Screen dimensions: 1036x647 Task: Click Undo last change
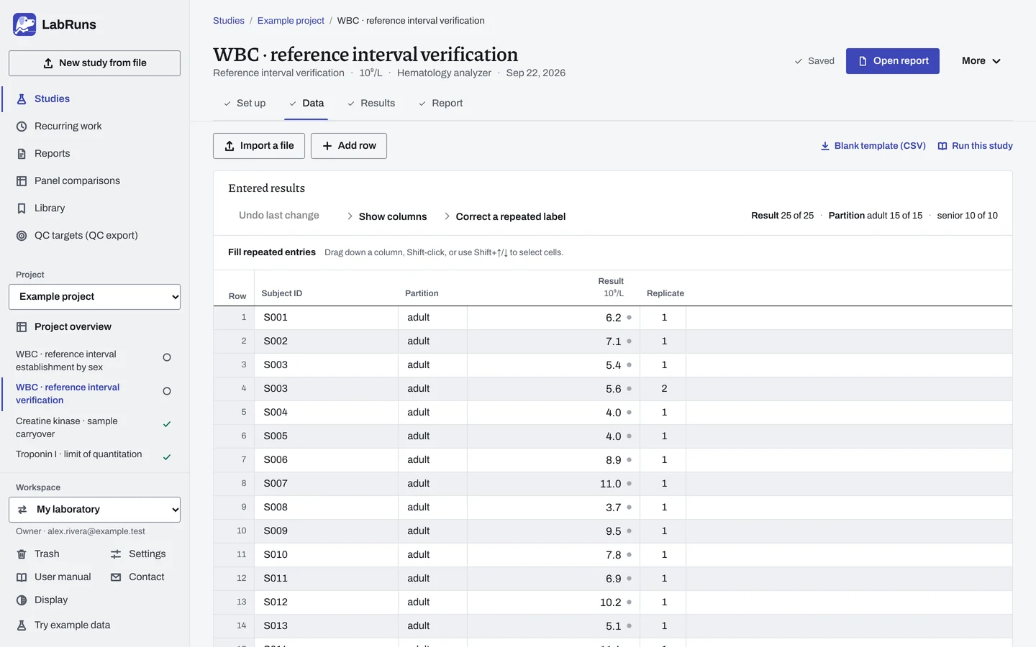click(x=279, y=216)
